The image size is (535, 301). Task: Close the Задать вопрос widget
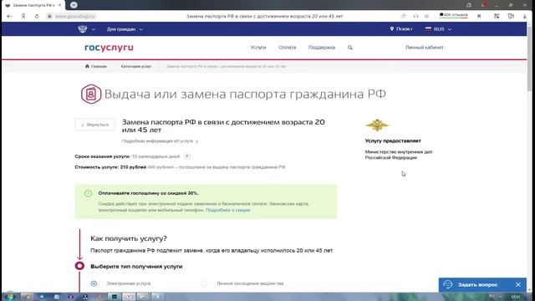point(518,284)
